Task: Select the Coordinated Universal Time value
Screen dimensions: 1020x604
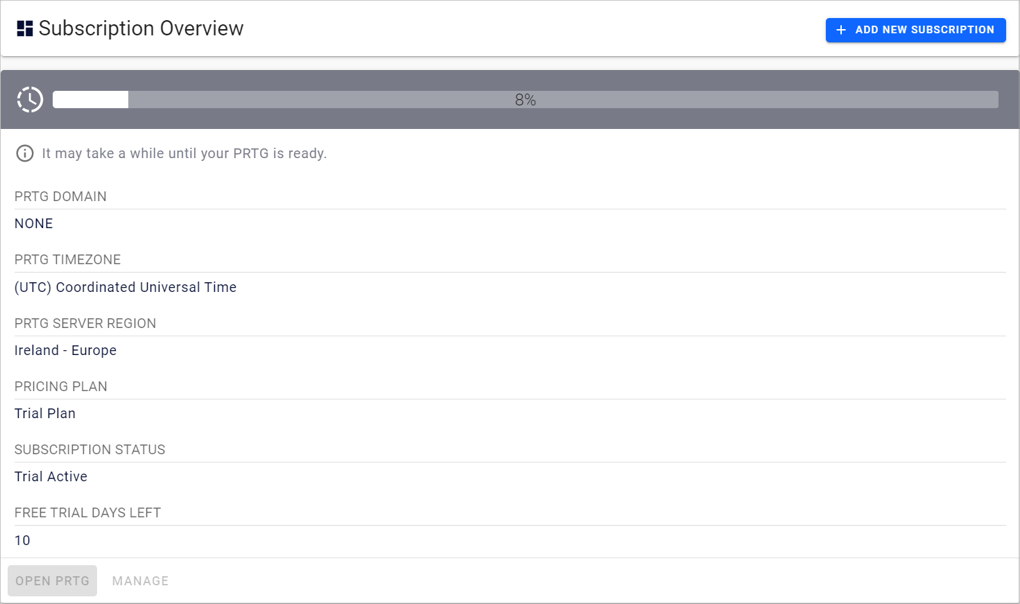Action: pyautogui.click(x=126, y=287)
